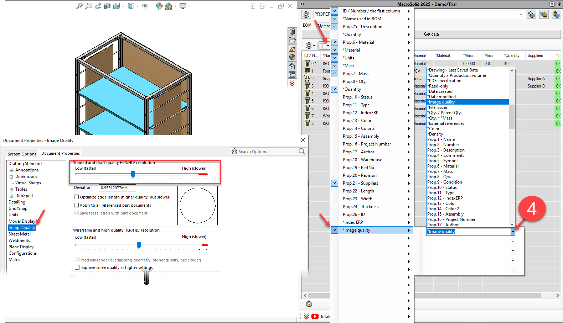Click the gear icon in BOM toolbar
563x323 pixels.
309,46
